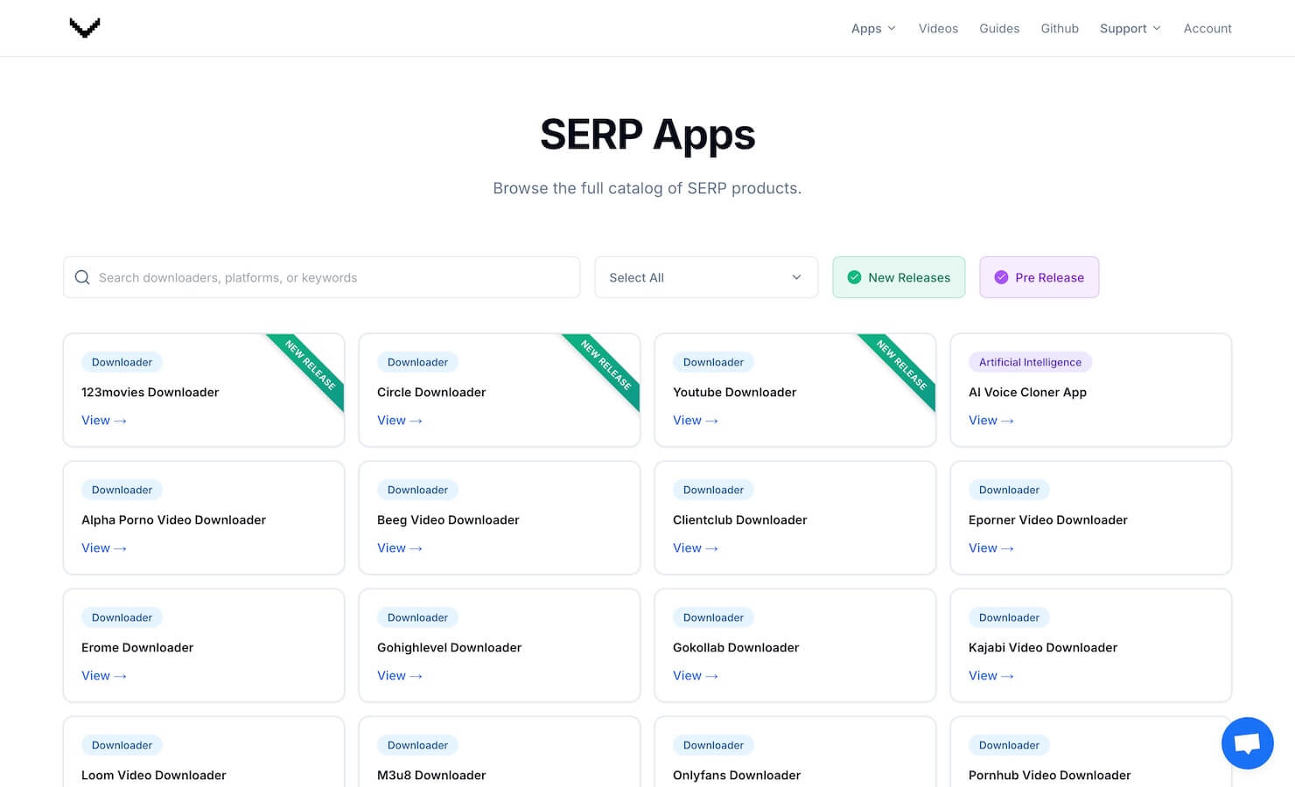The width and height of the screenshot is (1295, 787).
Task: Click the arrow on Youtube Downloader's View link
Action: click(x=712, y=421)
